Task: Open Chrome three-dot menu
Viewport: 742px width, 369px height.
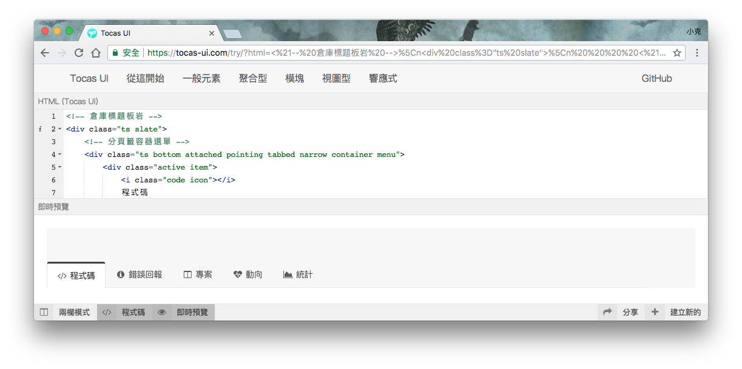Action: pyautogui.click(x=697, y=53)
